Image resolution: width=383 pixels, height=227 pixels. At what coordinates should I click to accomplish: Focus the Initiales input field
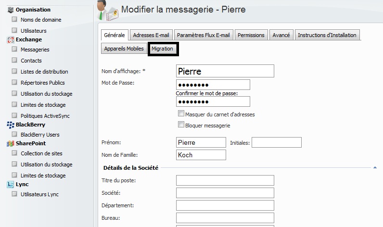[x=277, y=142]
